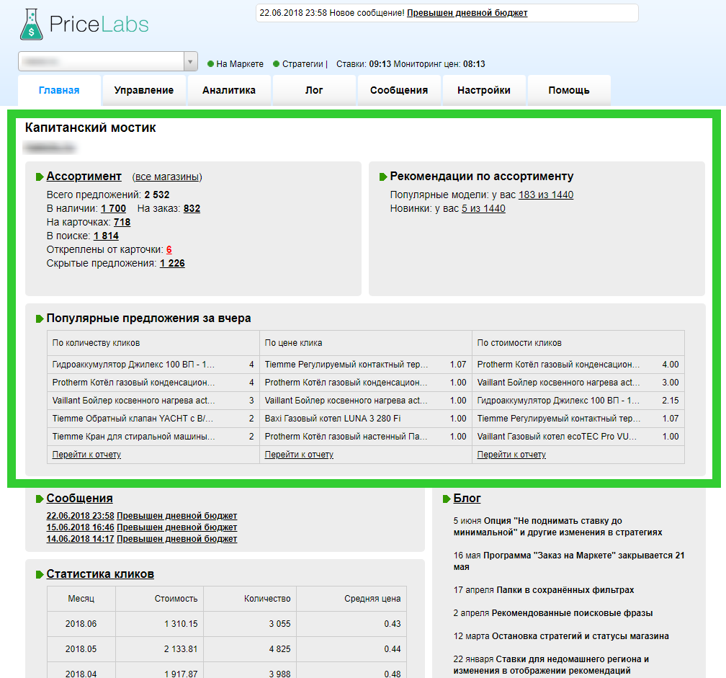The width and height of the screenshot is (726, 678).
Task: Click green arrow icon beside Блог heading
Action: coord(447,499)
